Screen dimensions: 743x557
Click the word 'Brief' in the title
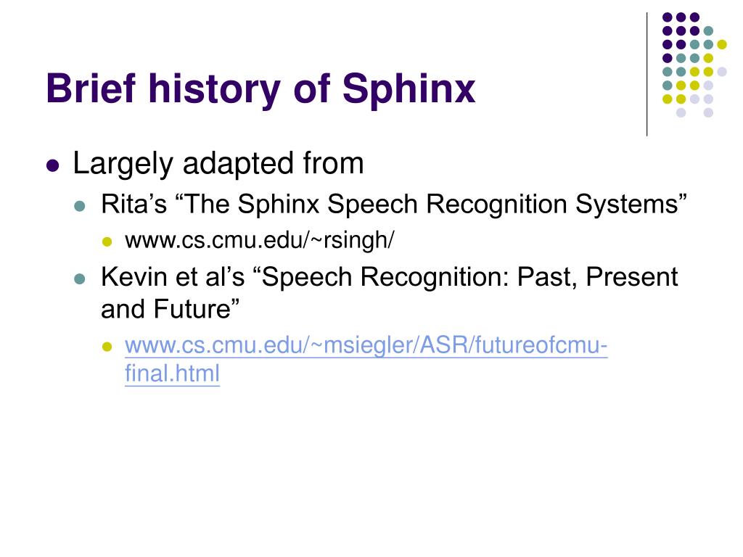(x=91, y=88)
